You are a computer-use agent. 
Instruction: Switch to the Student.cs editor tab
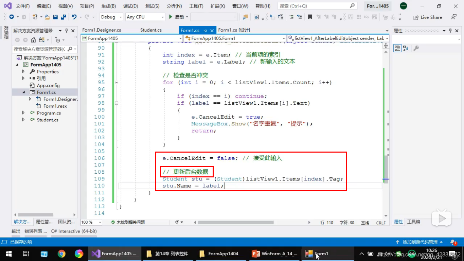tap(151, 30)
